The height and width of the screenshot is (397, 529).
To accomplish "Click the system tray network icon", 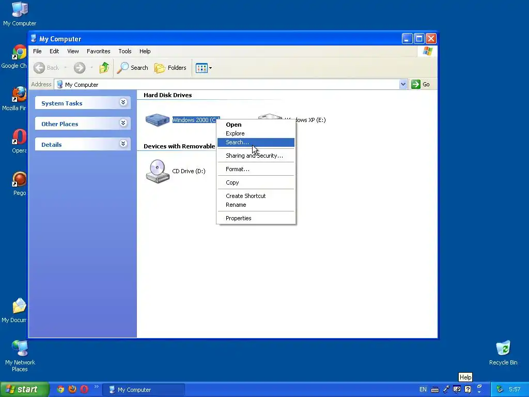I will (500, 390).
